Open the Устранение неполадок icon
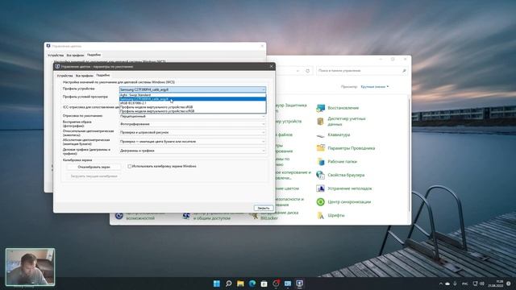The width and height of the screenshot is (516, 290). [321, 188]
